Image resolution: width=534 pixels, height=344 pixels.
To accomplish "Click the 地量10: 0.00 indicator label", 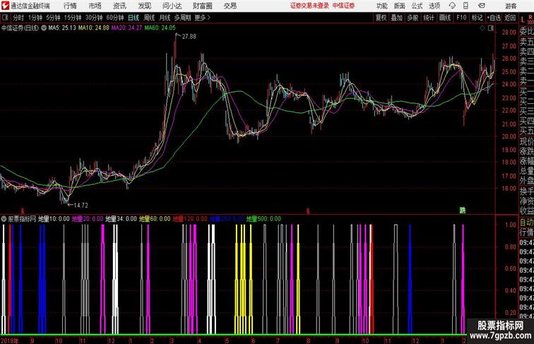I will (54, 219).
